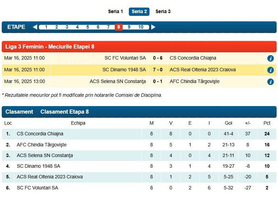Image resolution: width=278 pixels, height=197 pixels.
Task: Click the previous stage left arrow
Action: [35, 27]
